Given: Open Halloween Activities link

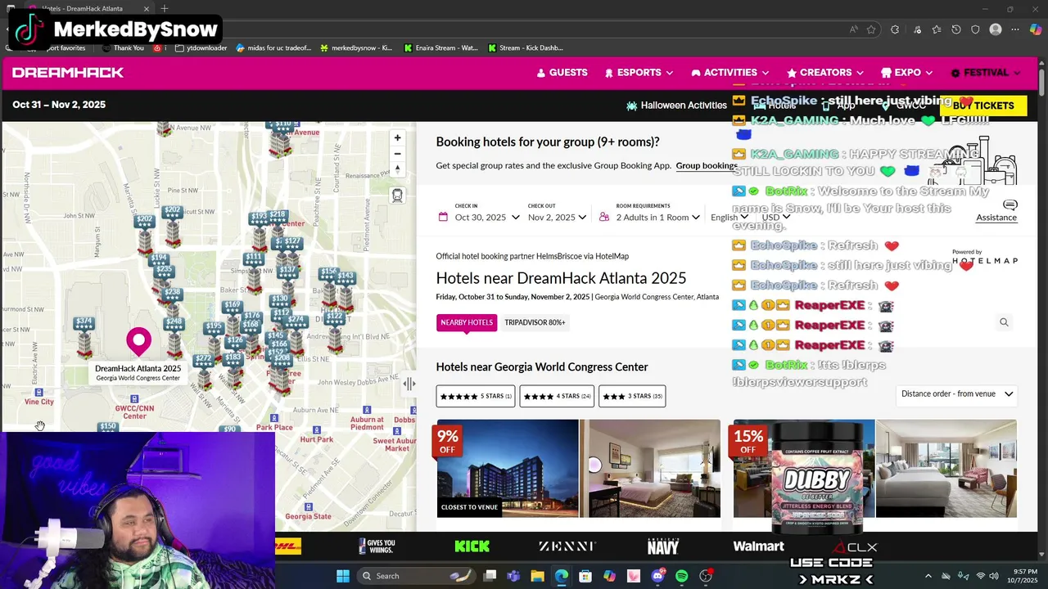Looking at the screenshot, I should [676, 106].
